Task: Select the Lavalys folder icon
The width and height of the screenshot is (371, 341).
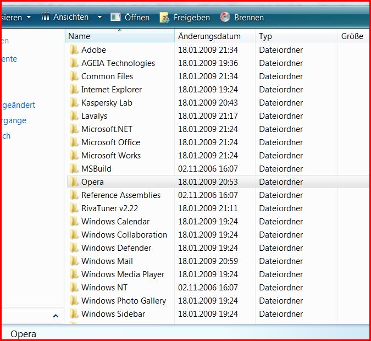Action: click(74, 116)
